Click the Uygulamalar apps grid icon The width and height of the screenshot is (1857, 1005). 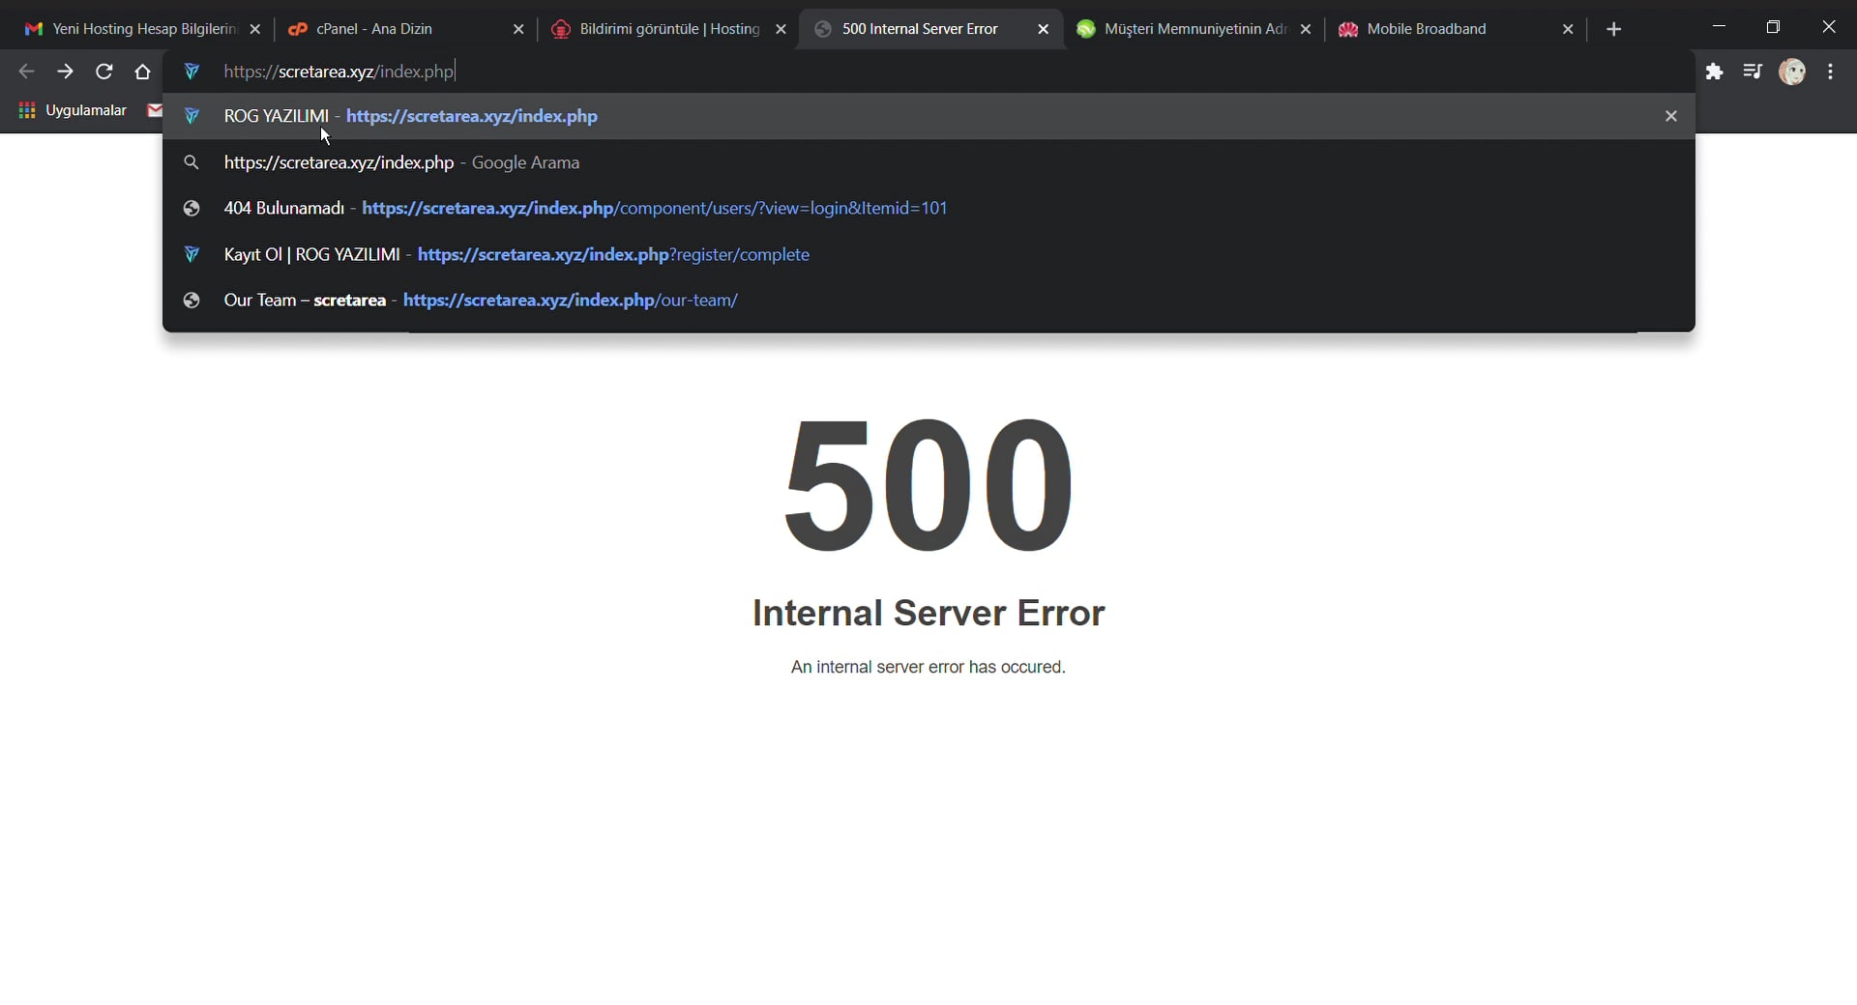click(x=27, y=110)
